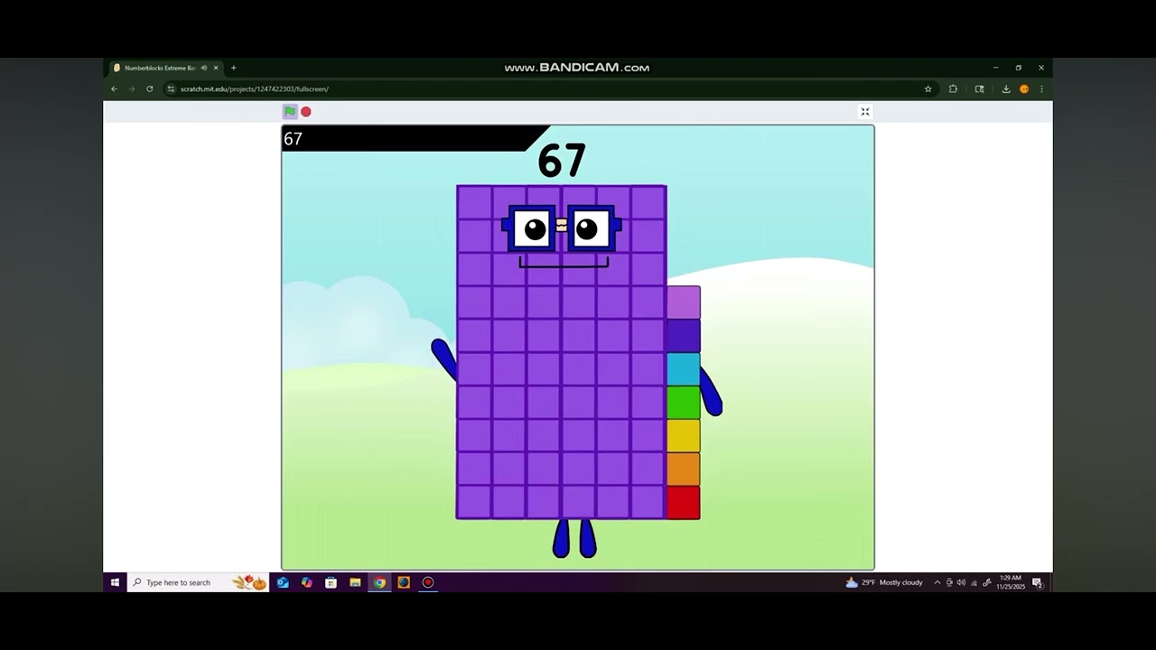Select the Numberblocks Extreme tab

(165, 68)
